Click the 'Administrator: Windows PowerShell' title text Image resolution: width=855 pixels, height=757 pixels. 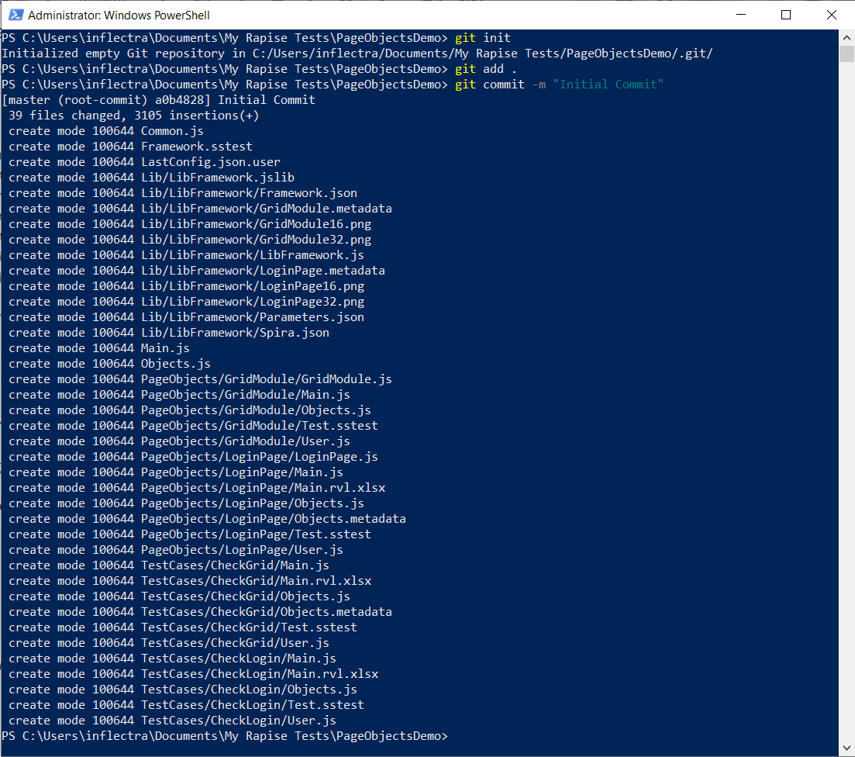119,15
